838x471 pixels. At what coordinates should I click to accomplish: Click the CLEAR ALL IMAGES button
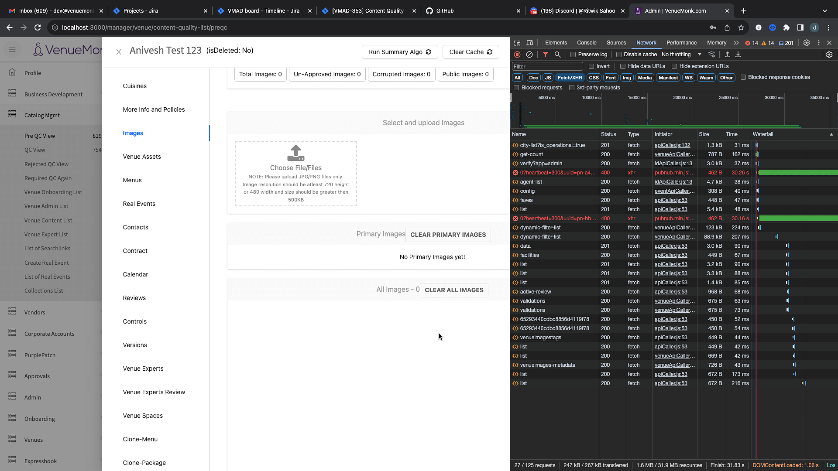click(454, 290)
